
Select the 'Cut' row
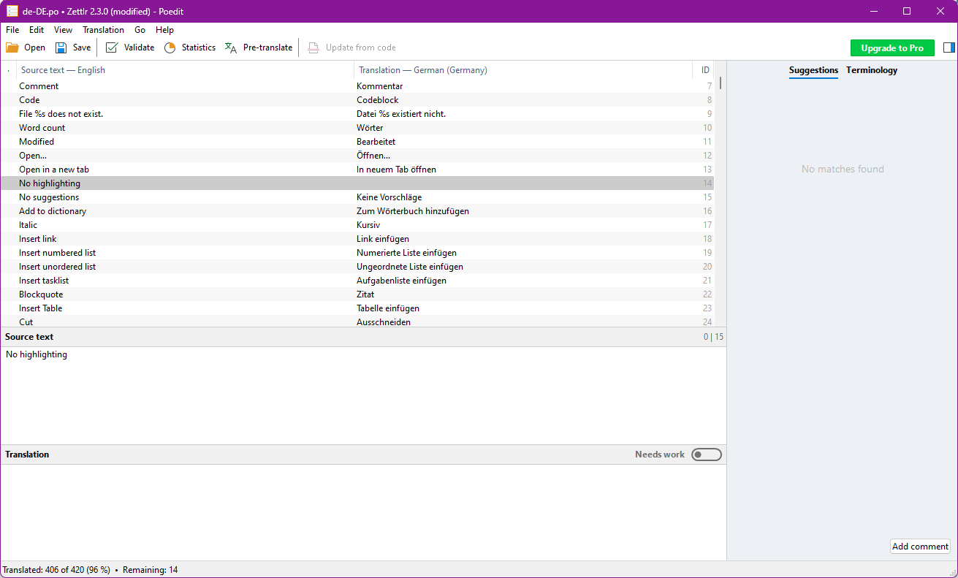point(357,322)
